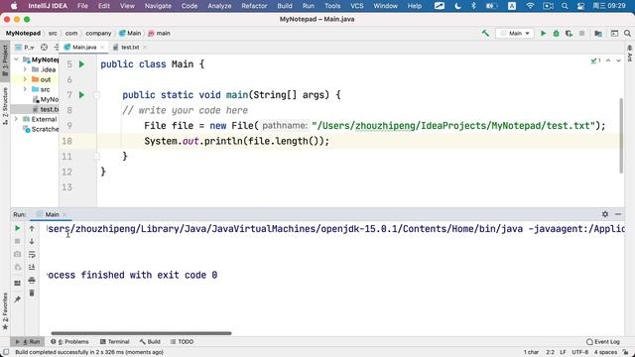This screenshot has width=635, height=357.
Task: Open the TODO tool window
Action: 182,341
